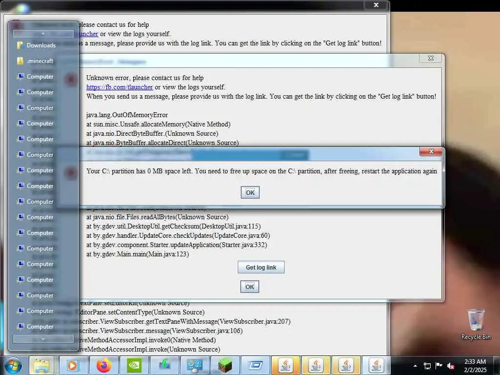
Task: Click the muted volume tray icon
Action: click(x=451, y=366)
